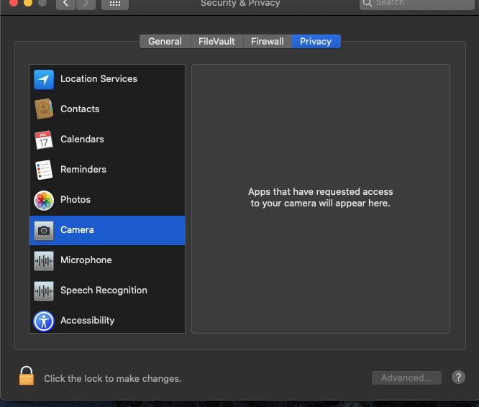Viewport: 479px width, 407px height.
Task: Click the Accessibility figure icon
Action: click(44, 321)
